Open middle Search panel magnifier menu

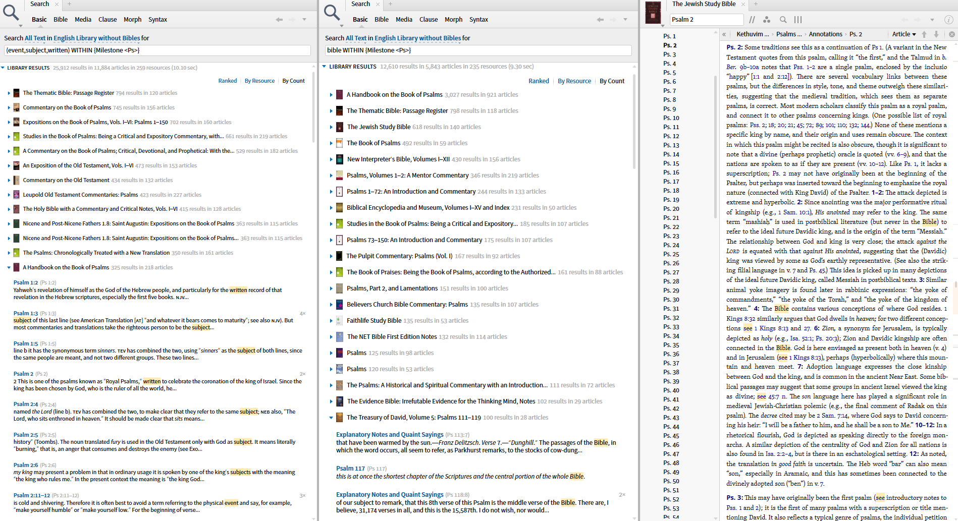point(332,13)
